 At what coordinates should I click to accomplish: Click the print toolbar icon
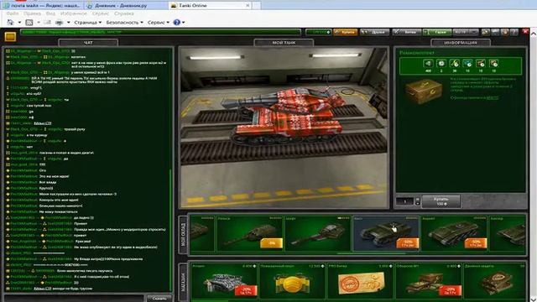tap(60, 23)
